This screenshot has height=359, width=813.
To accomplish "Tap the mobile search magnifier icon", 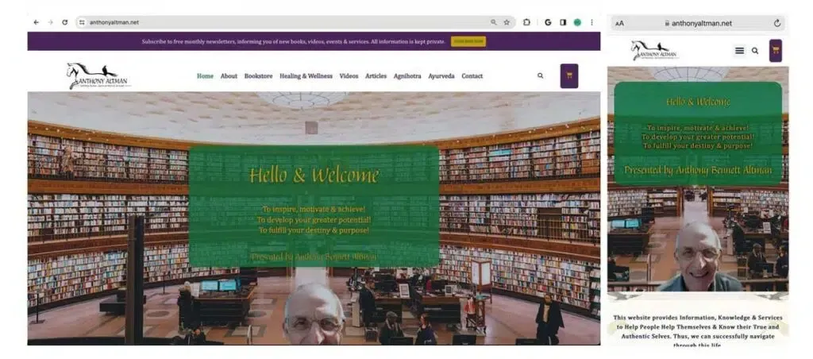I will [x=755, y=51].
